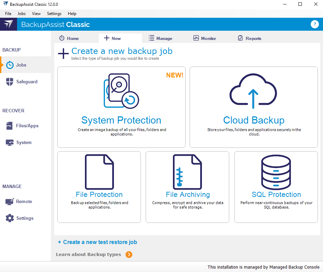Choose the SQL Protection job title

(276, 195)
